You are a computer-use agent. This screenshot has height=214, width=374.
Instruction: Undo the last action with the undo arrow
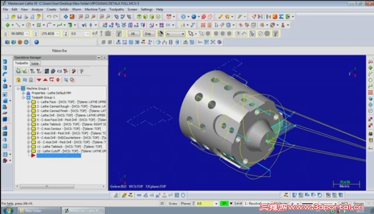[x=49, y=17]
